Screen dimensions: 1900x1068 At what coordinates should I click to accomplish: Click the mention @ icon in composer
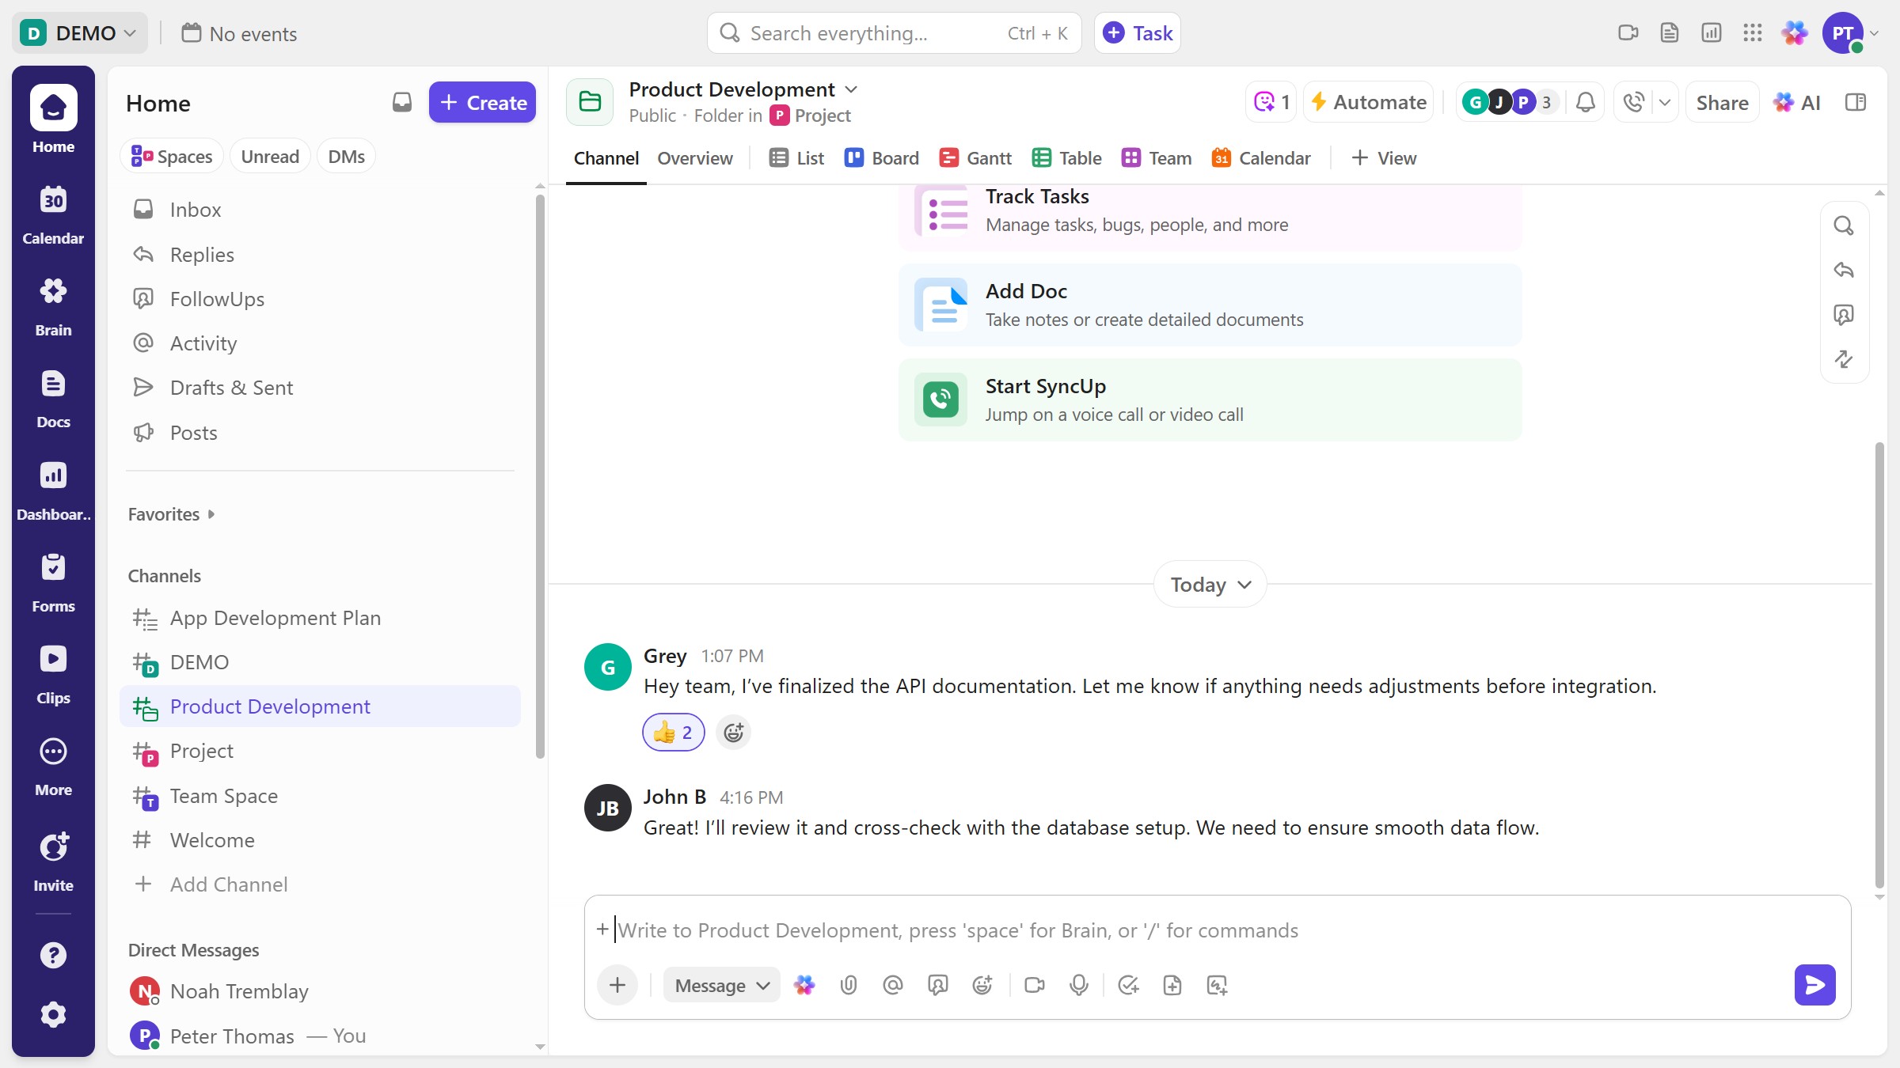[893, 985]
